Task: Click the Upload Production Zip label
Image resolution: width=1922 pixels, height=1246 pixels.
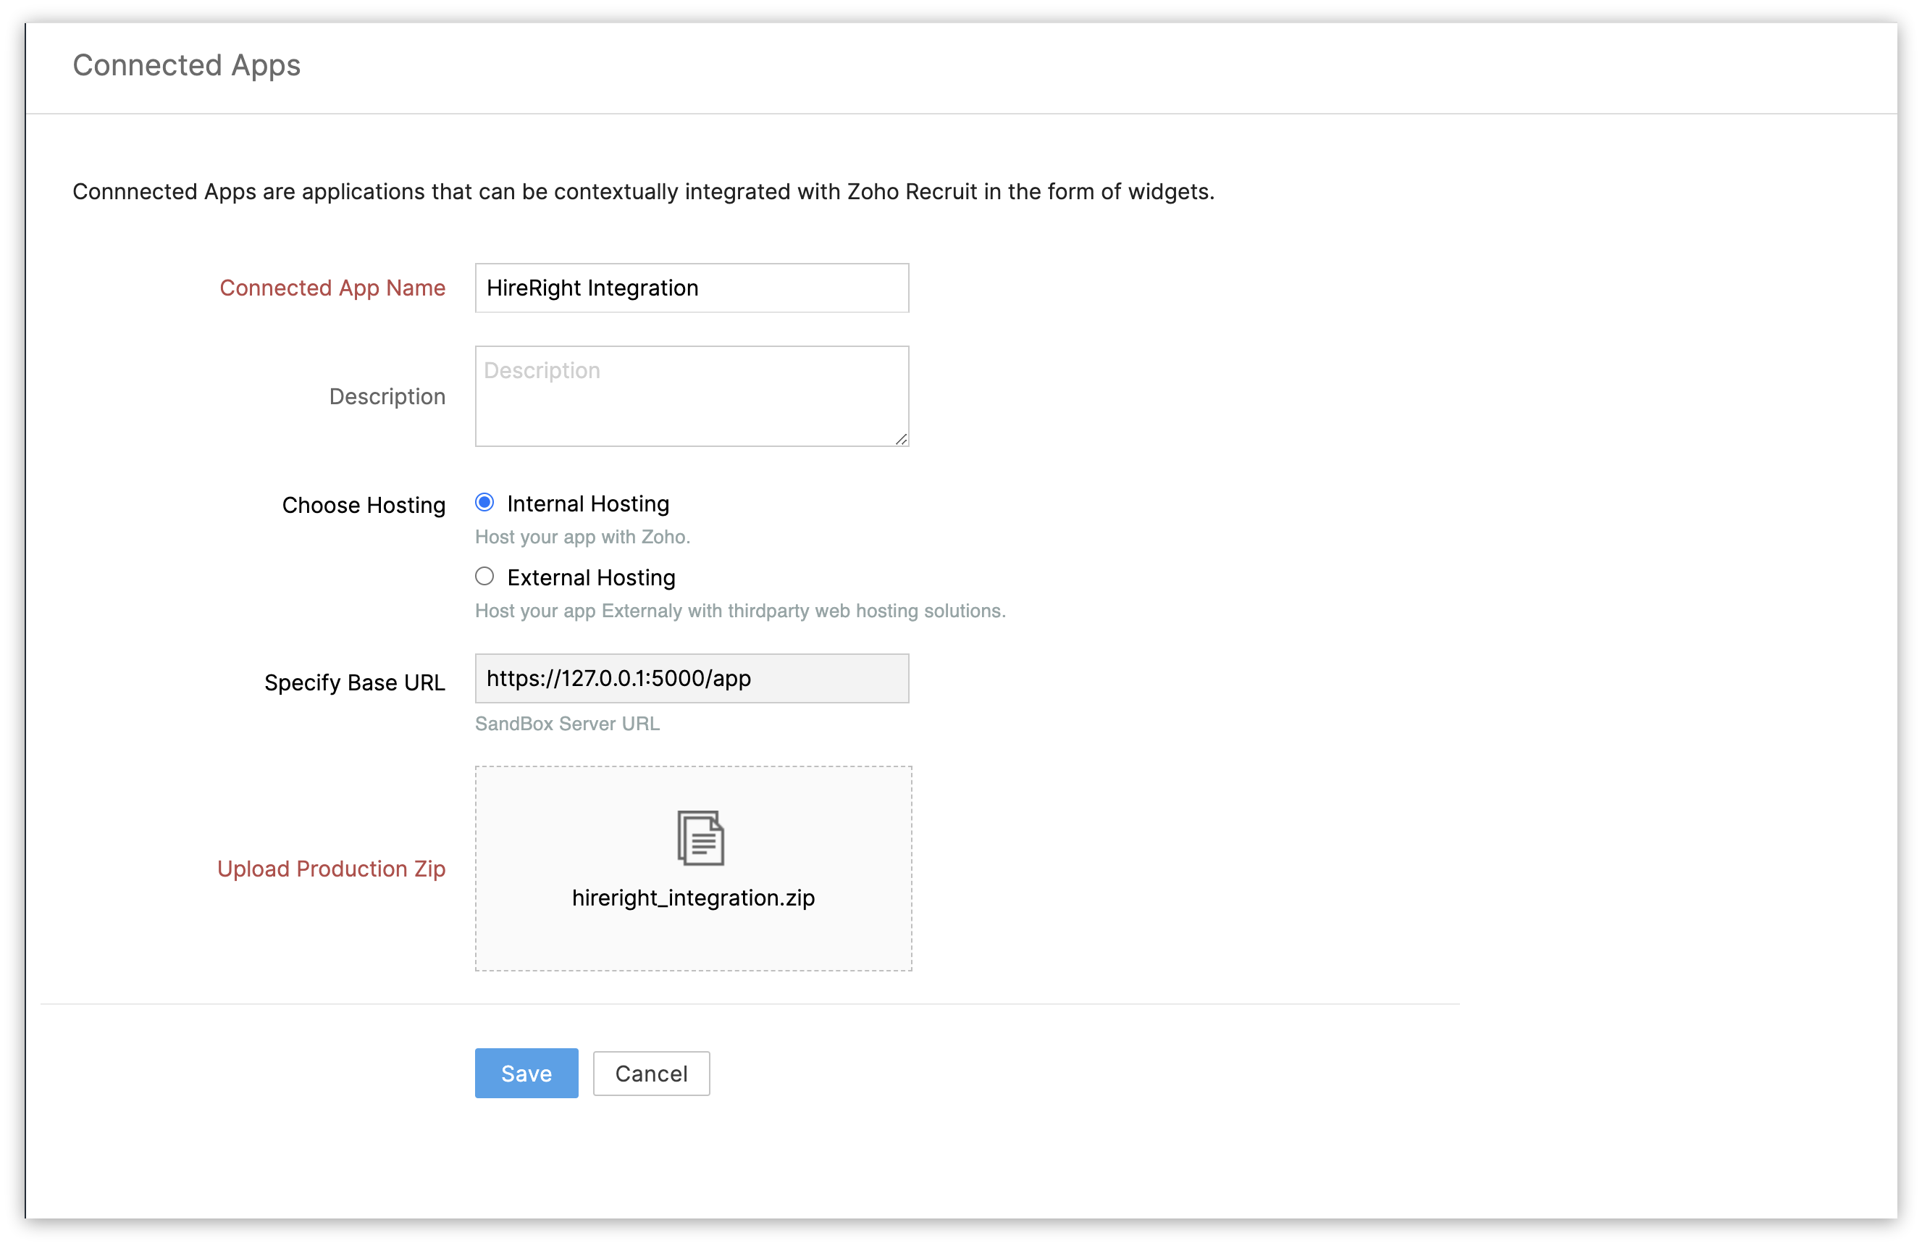Action: point(331,869)
